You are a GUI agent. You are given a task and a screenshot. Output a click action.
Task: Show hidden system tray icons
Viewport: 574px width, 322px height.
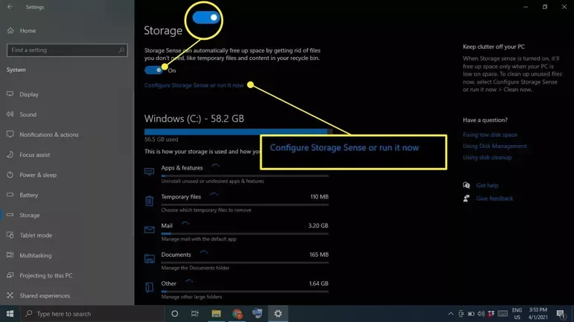click(451, 314)
